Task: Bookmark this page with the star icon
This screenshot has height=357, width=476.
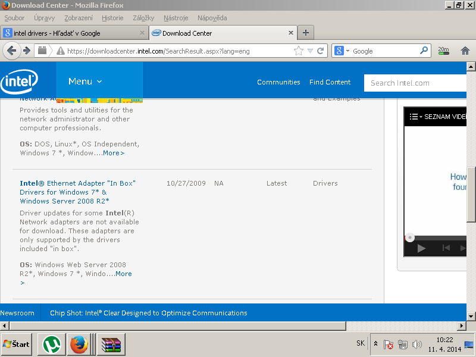Action: (x=299, y=51)
